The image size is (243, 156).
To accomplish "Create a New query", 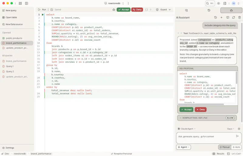I will tap(9, 10).
